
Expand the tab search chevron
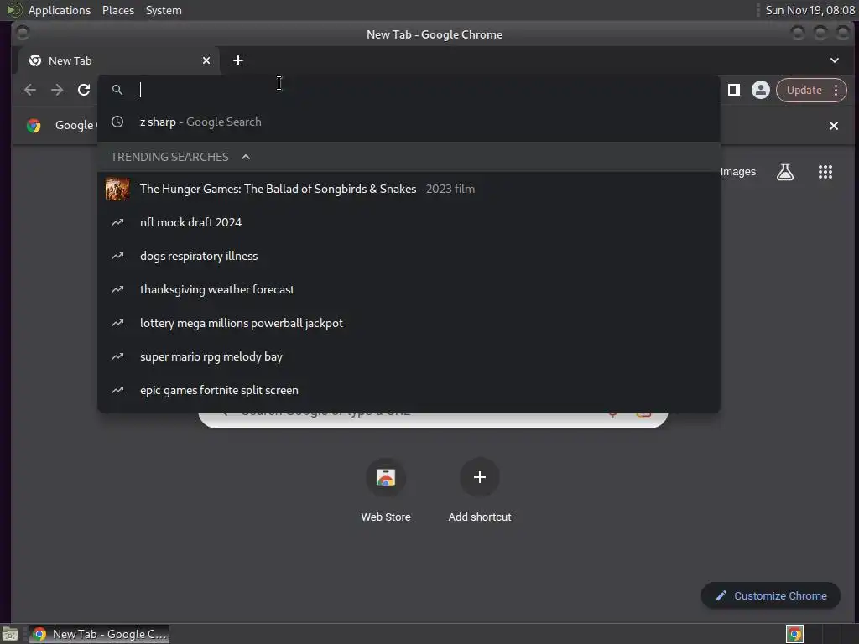(x=835, y=60)
